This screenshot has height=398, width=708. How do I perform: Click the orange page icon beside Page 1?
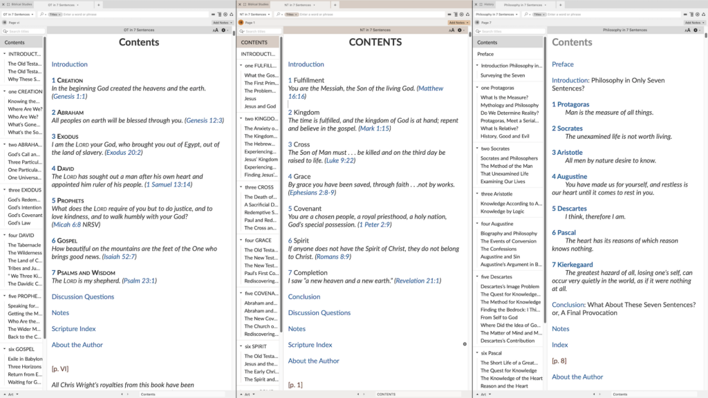point(241,23)
